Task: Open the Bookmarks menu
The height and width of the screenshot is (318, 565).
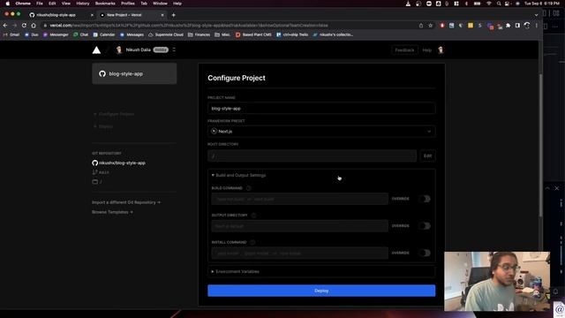Action: point(105,4)
